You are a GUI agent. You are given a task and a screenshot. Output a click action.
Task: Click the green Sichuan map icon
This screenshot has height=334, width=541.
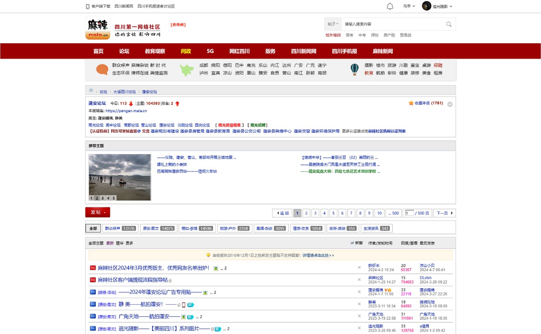(x=187, y=70)
